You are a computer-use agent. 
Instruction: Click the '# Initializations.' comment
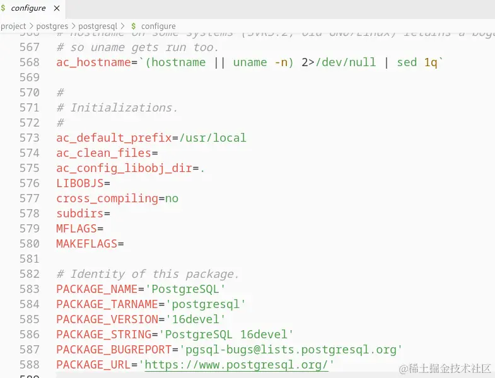pos(117,108)
